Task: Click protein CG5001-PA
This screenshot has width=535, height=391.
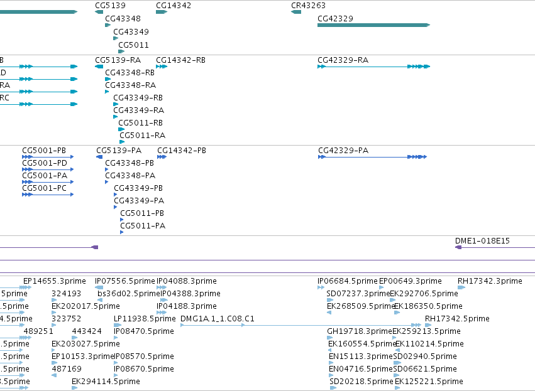Action: 45,176
